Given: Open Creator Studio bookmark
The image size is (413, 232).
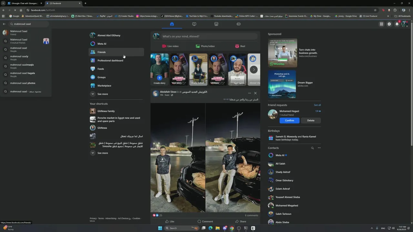Looking at the screenshot, I should pos(124,16).
